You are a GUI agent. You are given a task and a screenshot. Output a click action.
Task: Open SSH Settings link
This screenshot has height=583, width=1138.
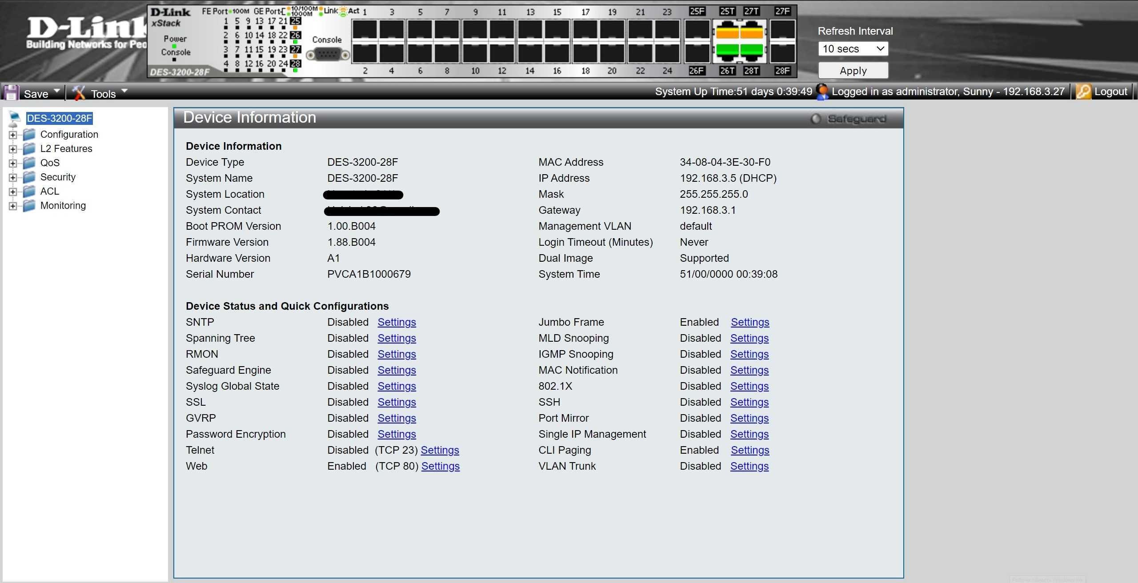749,402
